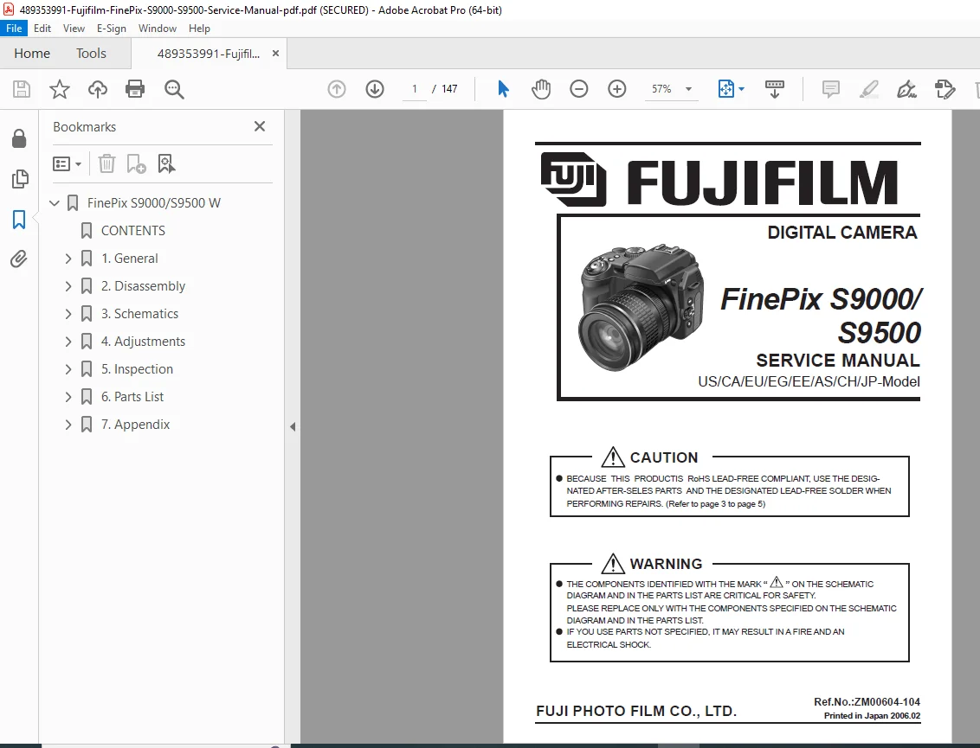Open the Help menu
The image size is (980, 748).
coord(199,28)
